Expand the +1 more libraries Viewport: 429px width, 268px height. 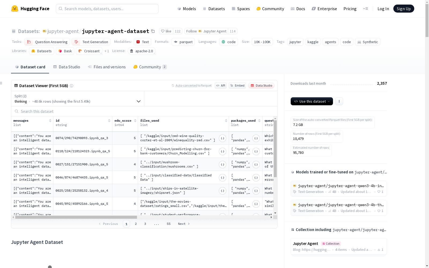[107, 51]
